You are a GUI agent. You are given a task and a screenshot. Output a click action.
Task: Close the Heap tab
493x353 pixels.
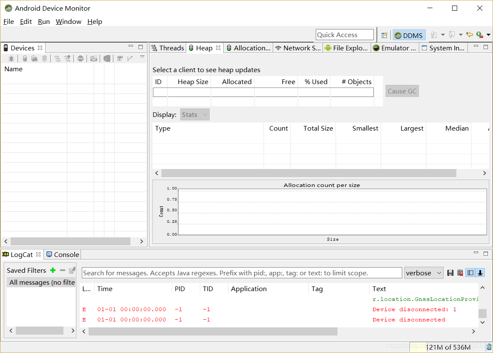coord(218,48)
